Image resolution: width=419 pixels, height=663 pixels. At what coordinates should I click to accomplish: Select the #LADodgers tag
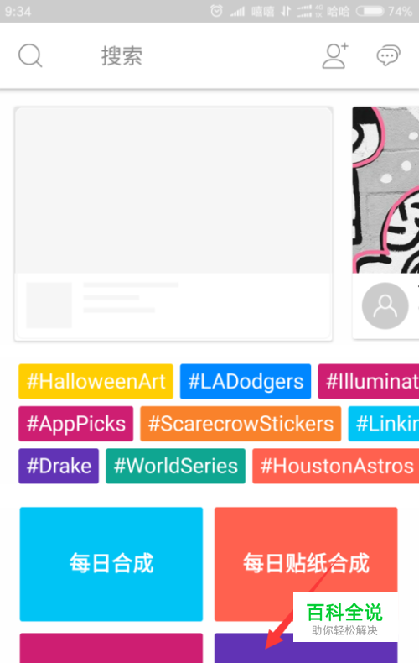(x=246, y=381)
